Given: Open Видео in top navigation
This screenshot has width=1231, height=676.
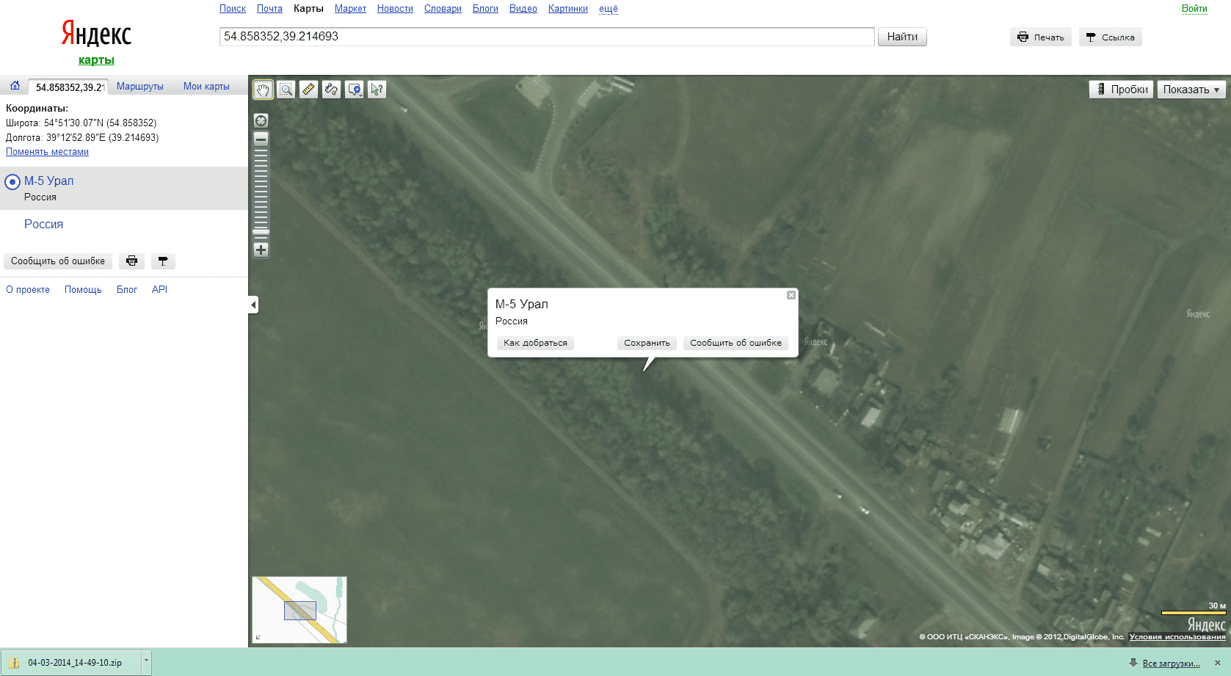Looking at the screenshot, I should click(x=523, y=9).
